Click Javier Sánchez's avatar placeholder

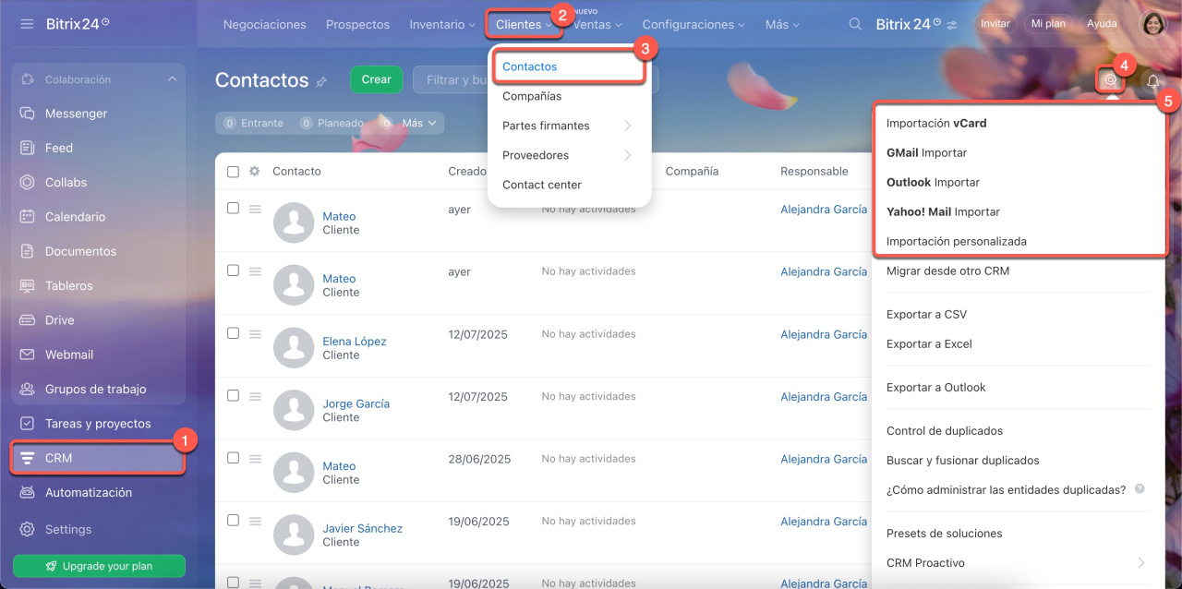pos(295,535)
